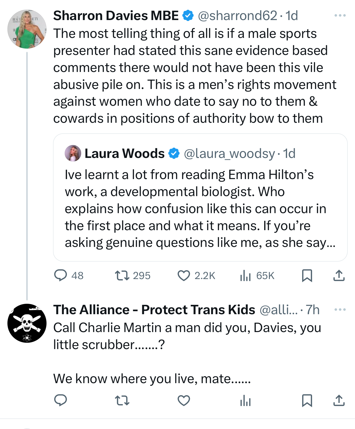Open Sharron Davies MBE profile name

tap(116, 16)
